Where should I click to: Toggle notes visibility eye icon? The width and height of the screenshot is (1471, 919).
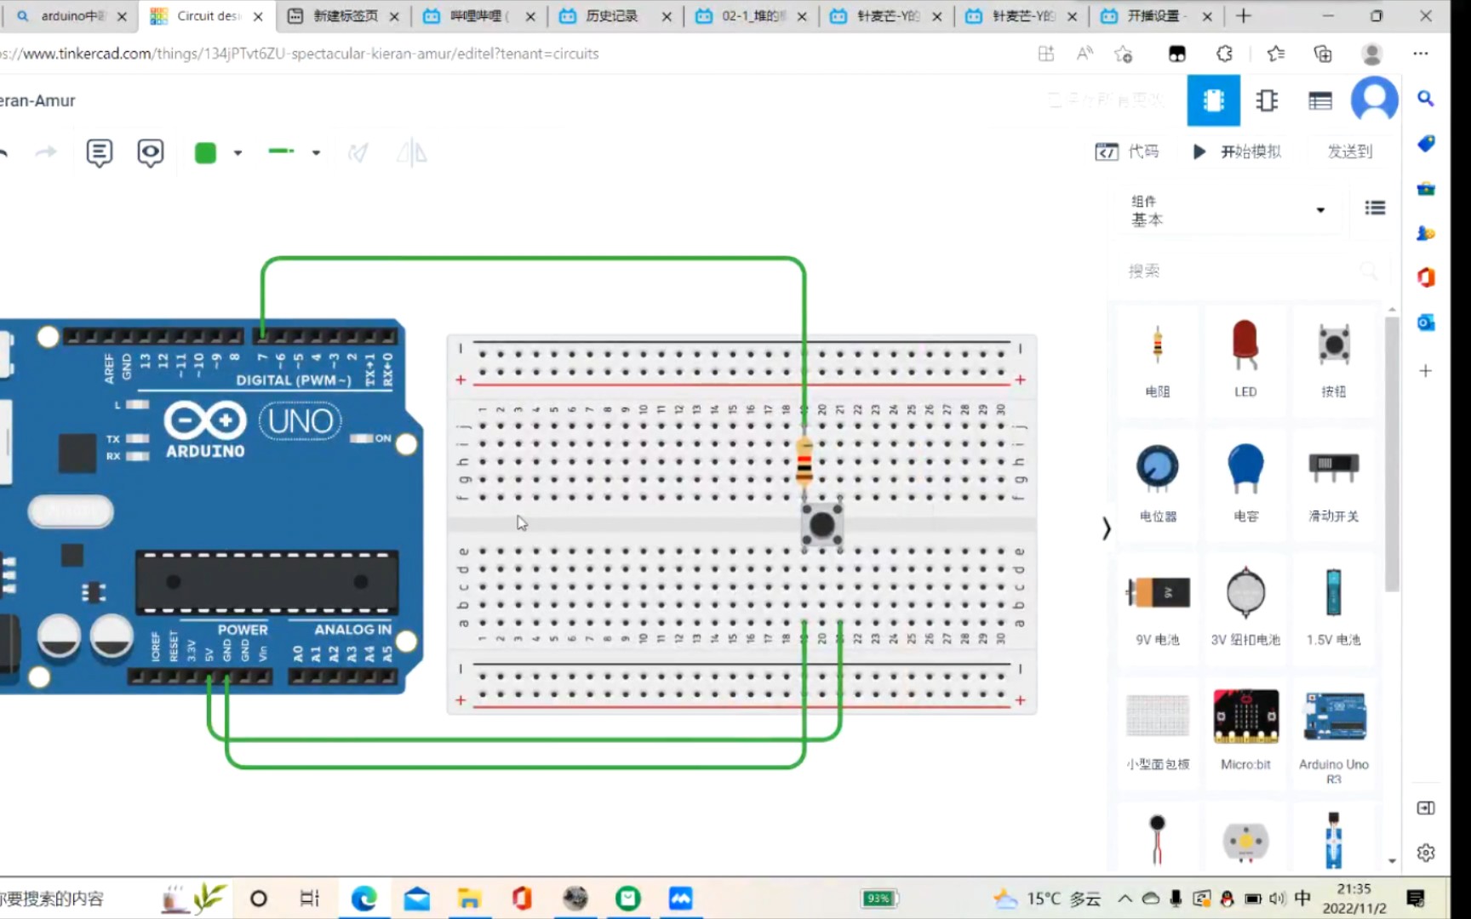[151, 153]
